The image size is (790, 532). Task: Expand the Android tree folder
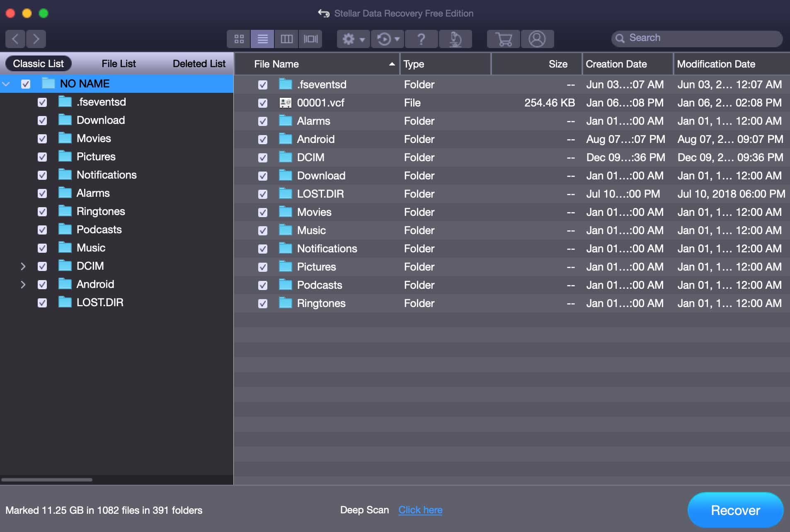pos(23,285)
